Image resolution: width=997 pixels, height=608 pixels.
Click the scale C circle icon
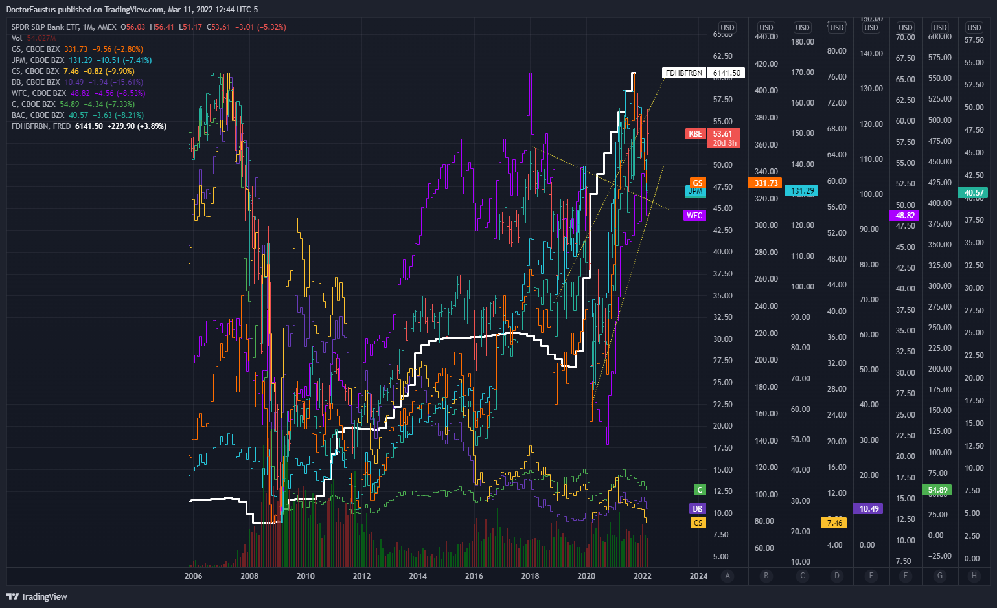pyautogui.click(x=803, y=576)
